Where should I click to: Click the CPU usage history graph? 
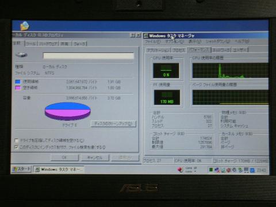pos(231,71)
